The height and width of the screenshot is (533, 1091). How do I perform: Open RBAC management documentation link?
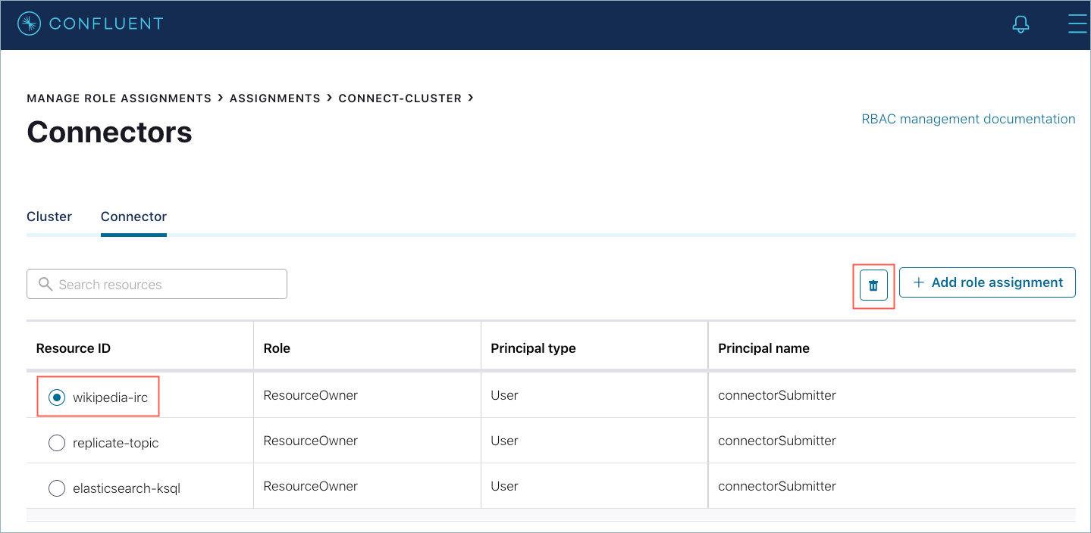pos(968,119)
